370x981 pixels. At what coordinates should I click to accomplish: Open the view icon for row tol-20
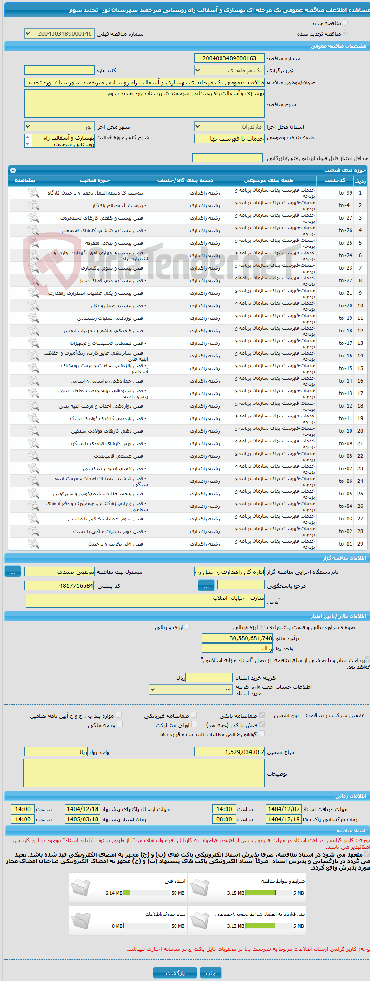coord(33,305)
